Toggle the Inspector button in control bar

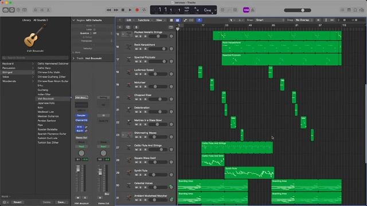(12, 10)
